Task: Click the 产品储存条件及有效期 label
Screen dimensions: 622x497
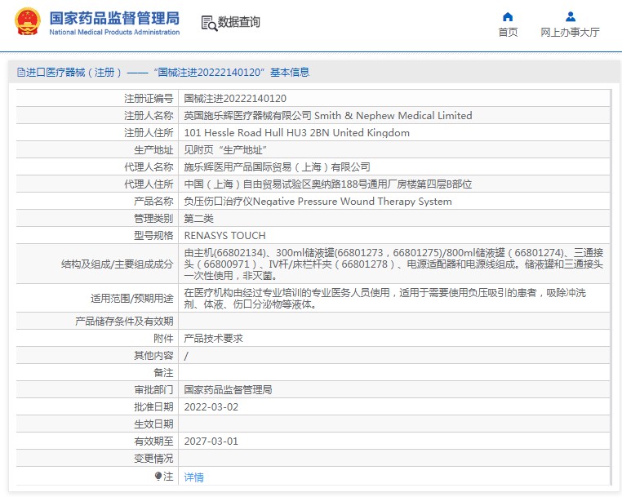Action: point(124,322)
